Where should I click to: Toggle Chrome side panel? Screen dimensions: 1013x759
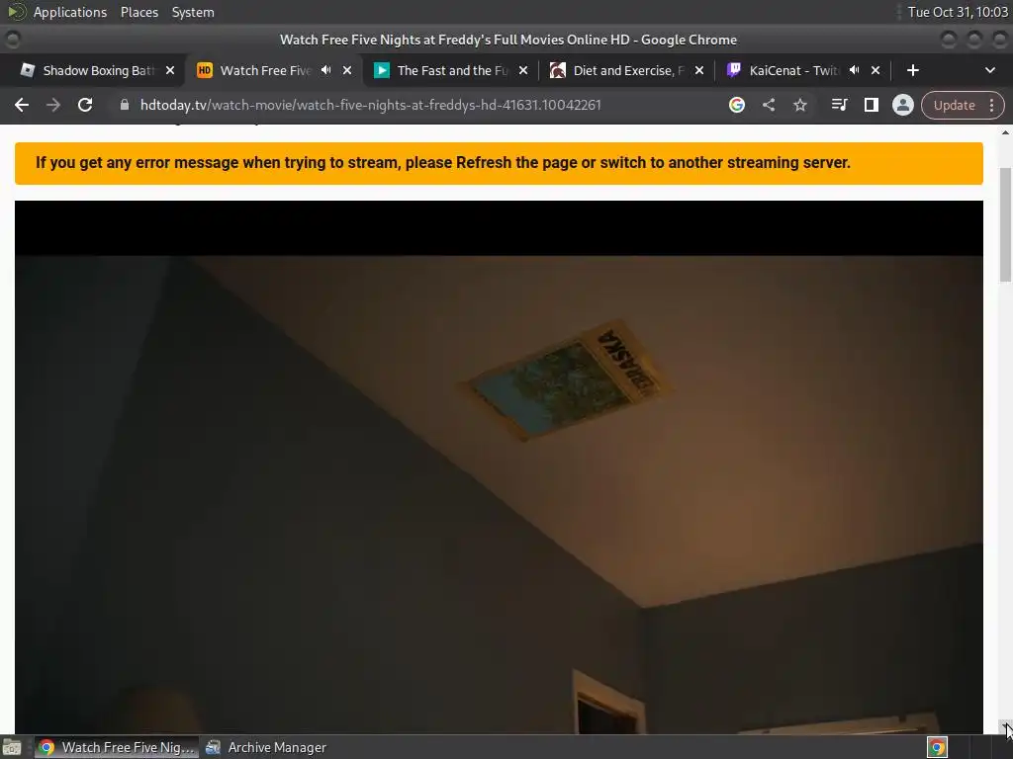point(871,105)
